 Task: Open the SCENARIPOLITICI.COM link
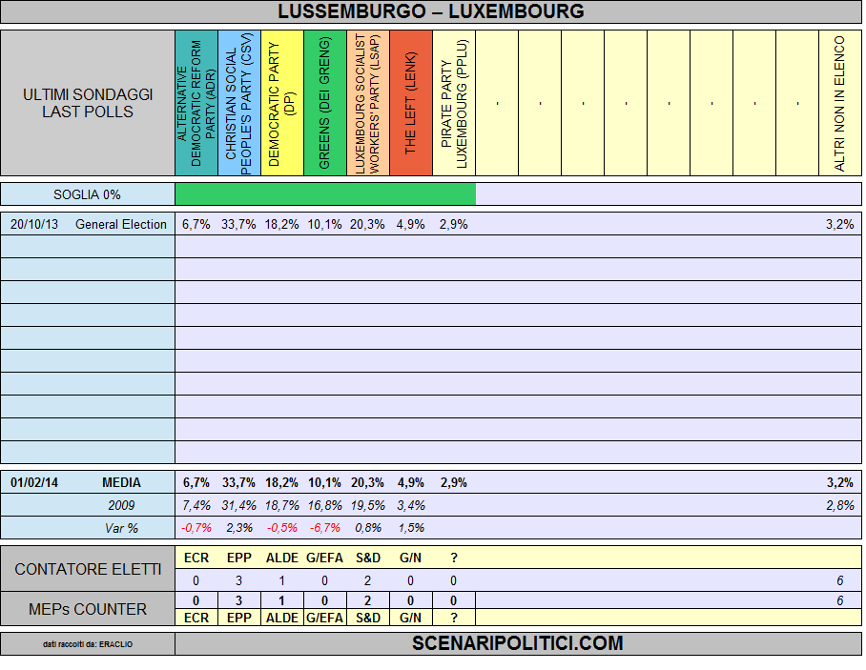pos(518,643)
